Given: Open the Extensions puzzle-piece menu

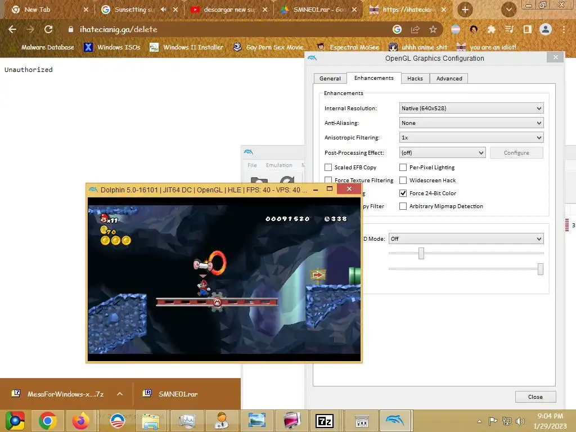Looking at the screenshot, I should [491, 29].
